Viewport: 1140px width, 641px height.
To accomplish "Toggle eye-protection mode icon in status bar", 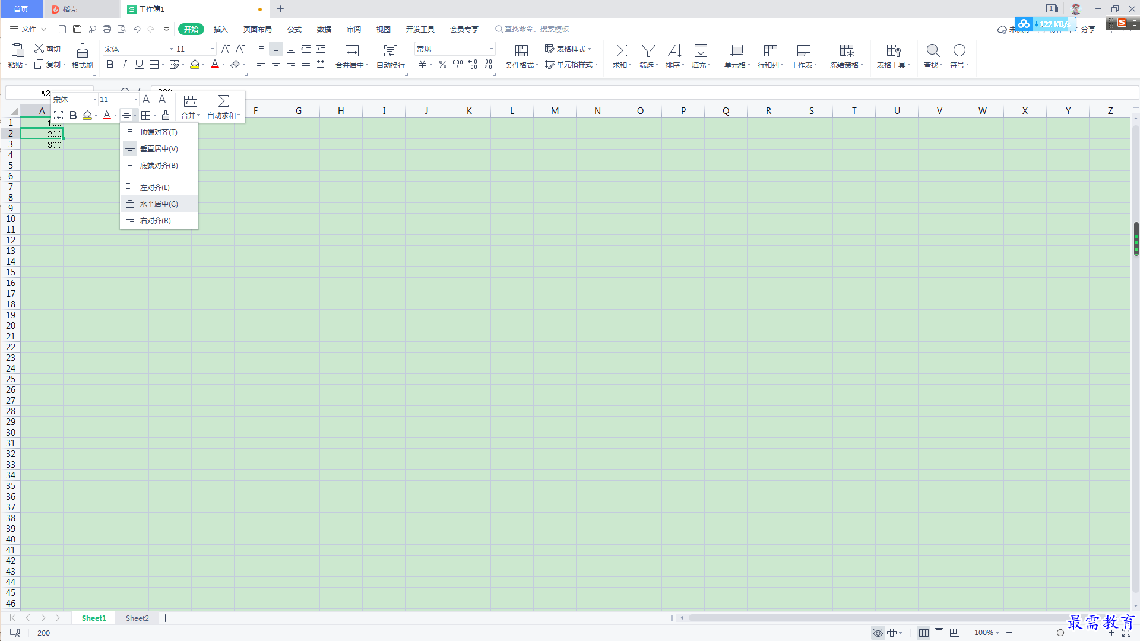I will (x=878, y=633).
